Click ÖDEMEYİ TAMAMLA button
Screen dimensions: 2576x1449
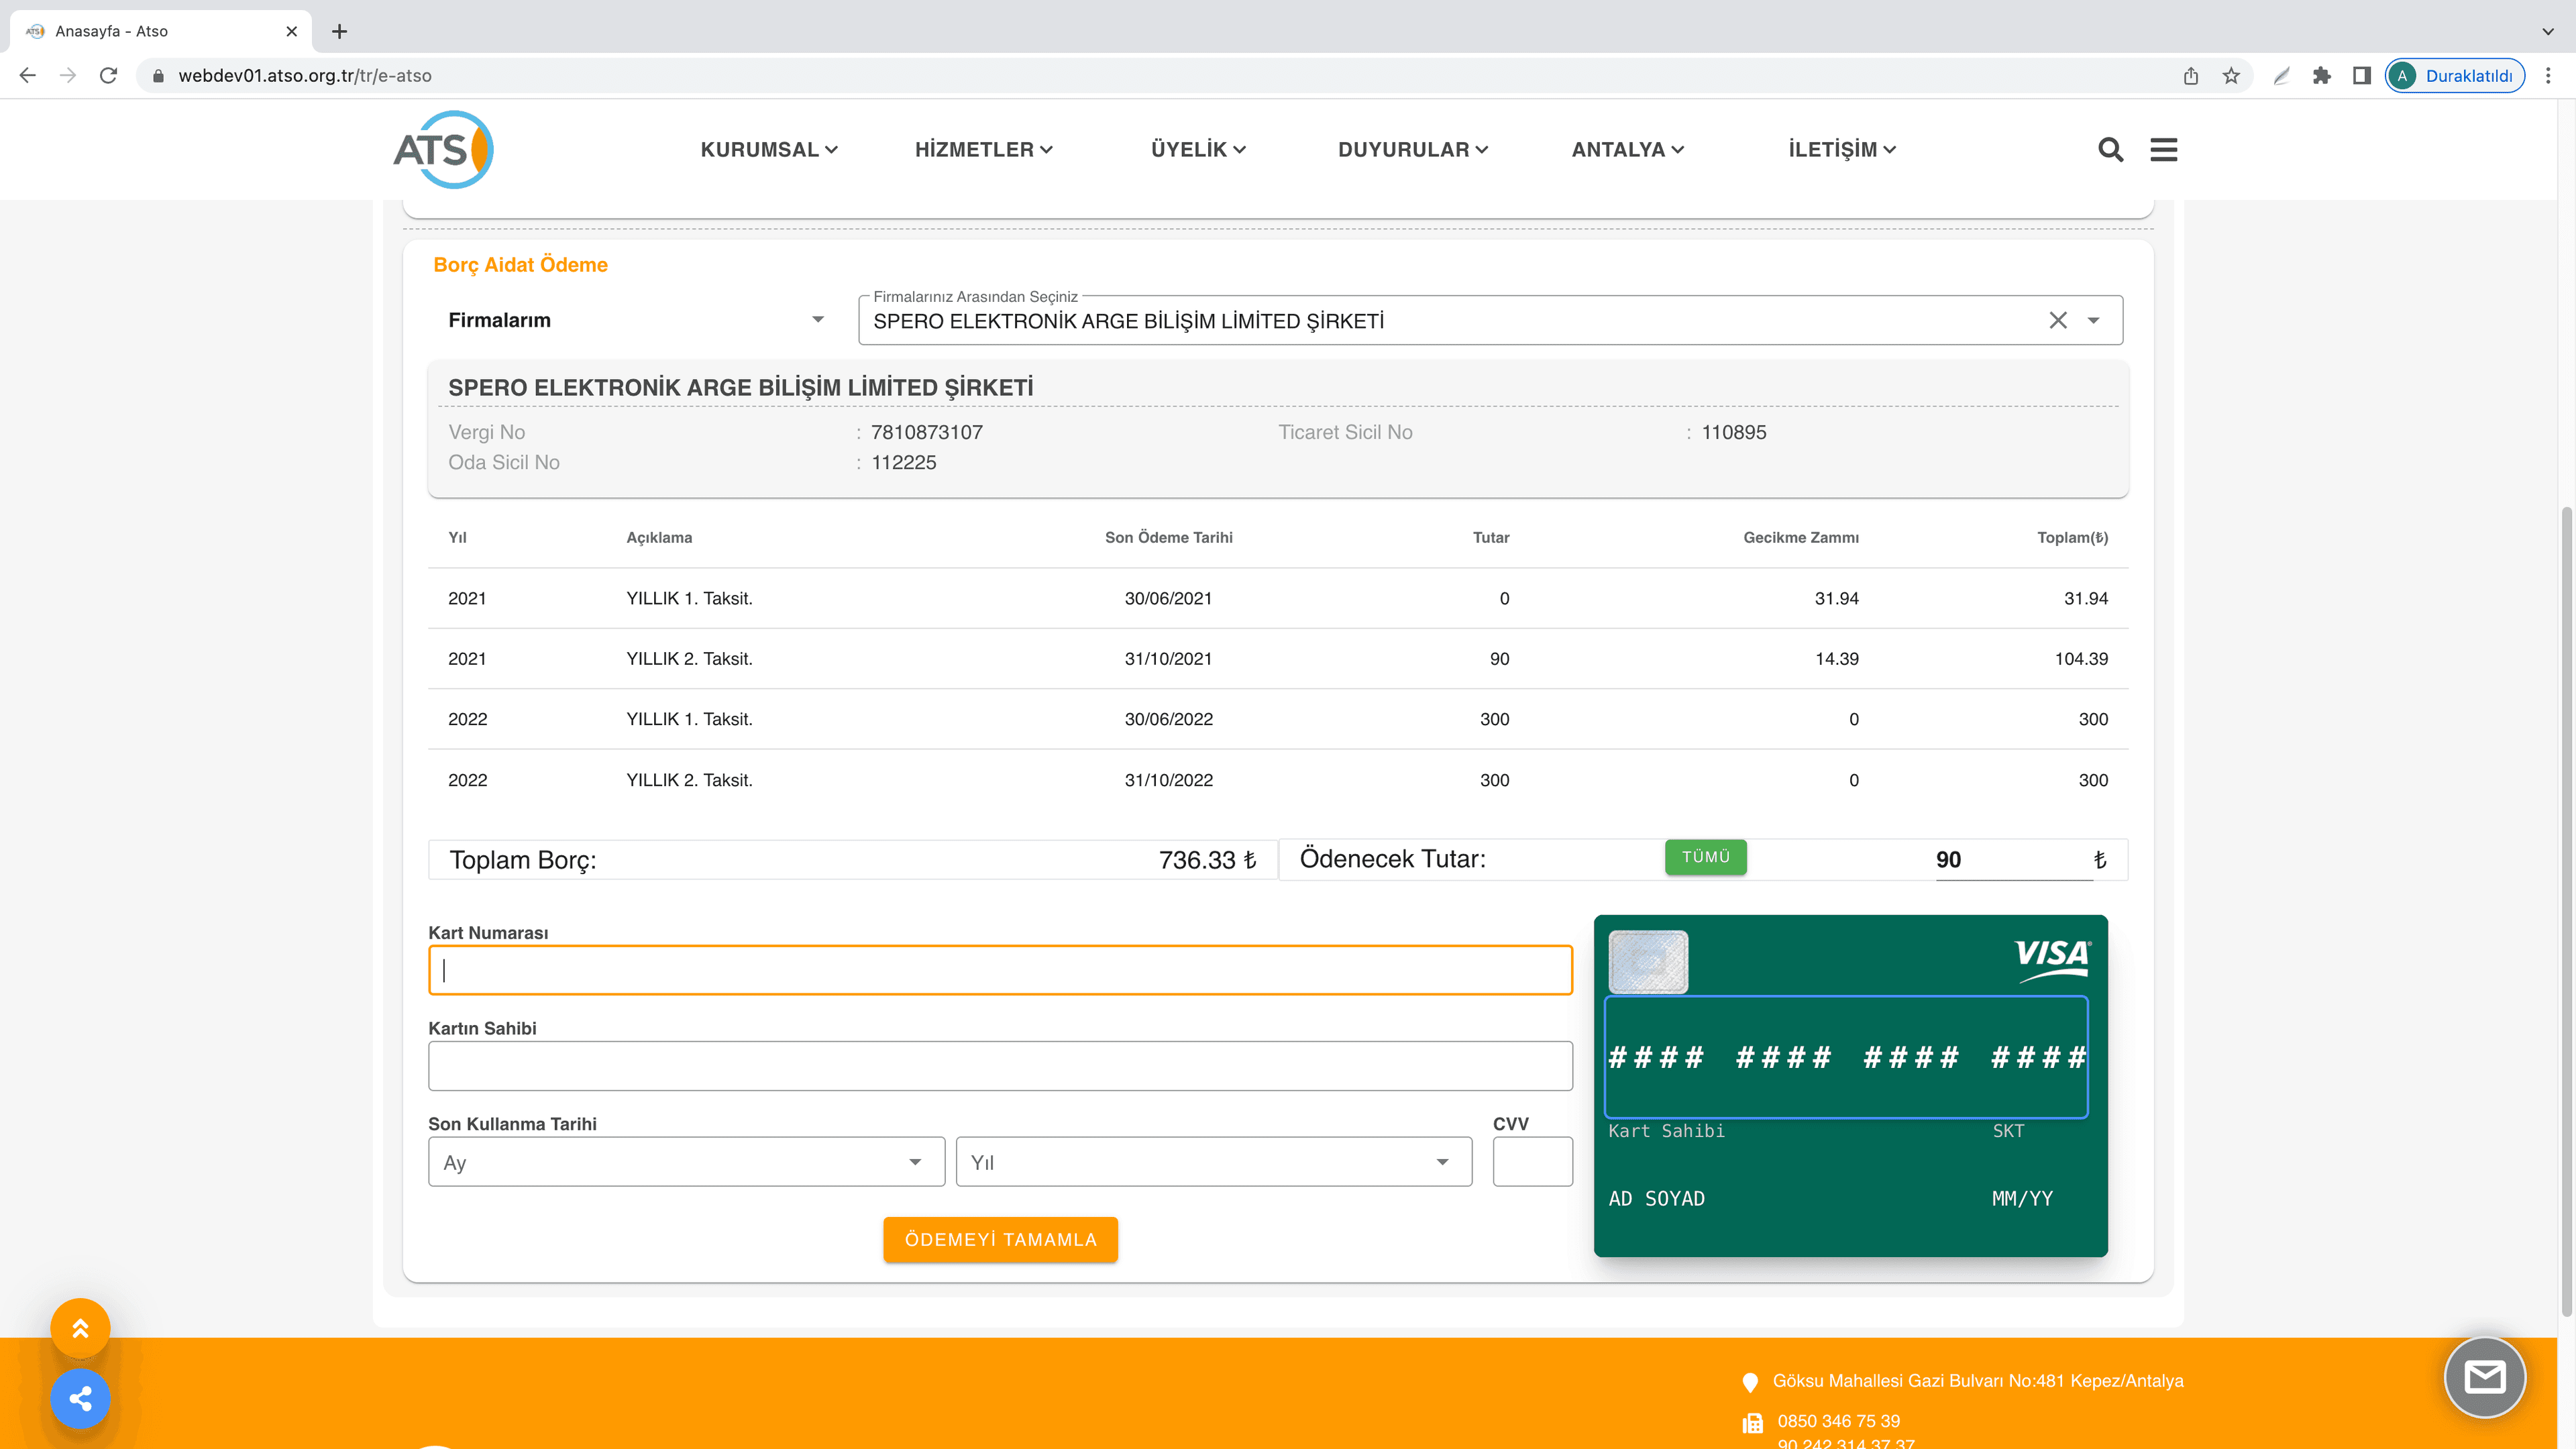[1001, 1239]
